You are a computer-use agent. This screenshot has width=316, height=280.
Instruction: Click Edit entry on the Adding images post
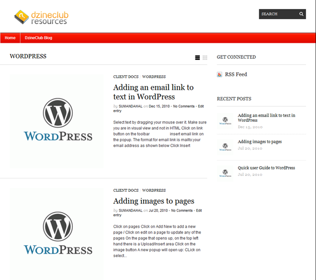pyautogui.click(x=199, y=211)
